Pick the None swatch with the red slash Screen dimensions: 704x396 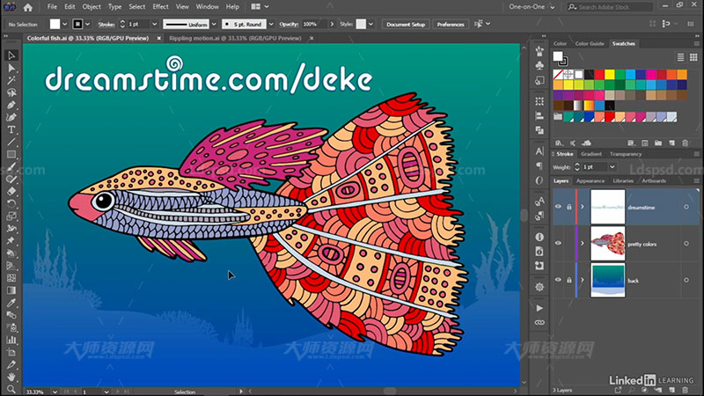point(558,75)
